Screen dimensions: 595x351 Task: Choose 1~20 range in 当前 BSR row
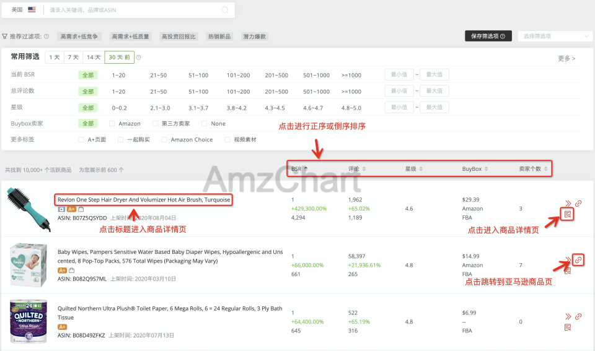[118, 75]
